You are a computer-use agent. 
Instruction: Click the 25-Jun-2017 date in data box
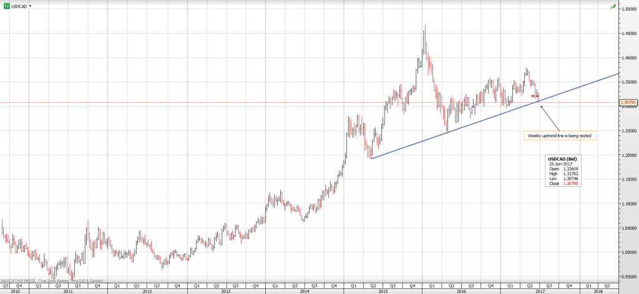point(560,163)
